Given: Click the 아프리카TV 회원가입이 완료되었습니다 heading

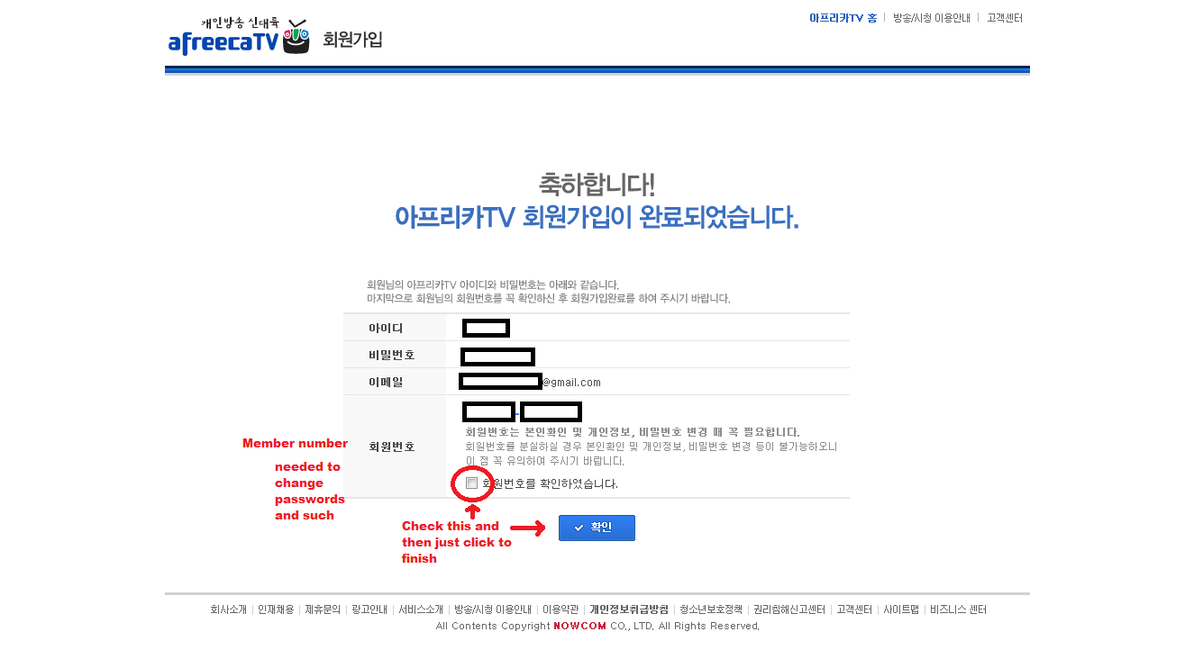Looking at the screenshot, I should click(597, 217).
